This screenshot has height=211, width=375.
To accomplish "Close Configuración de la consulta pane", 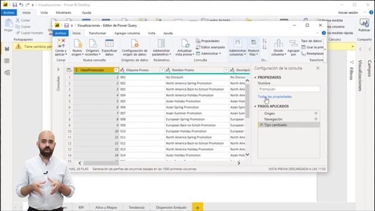I will tap(318, 68).
